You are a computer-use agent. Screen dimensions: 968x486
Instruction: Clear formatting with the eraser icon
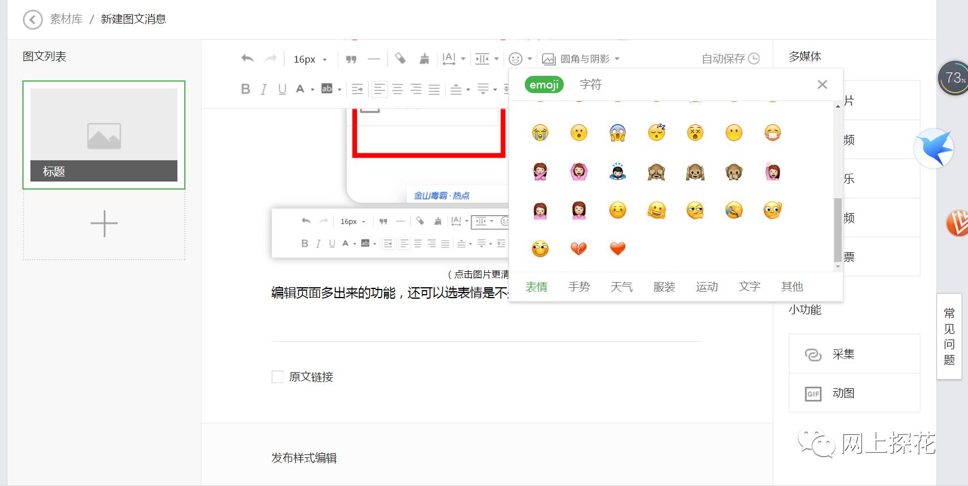[x=401, y=59]
